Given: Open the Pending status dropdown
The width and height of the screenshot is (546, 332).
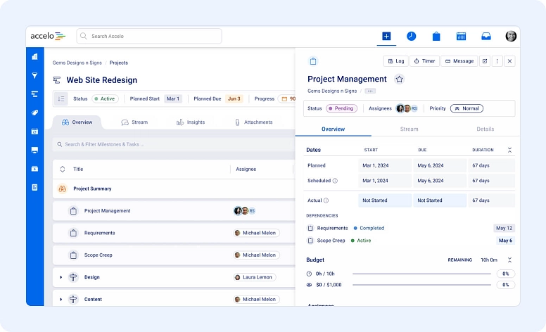Looking at the screenshot, I should [341, 108].
